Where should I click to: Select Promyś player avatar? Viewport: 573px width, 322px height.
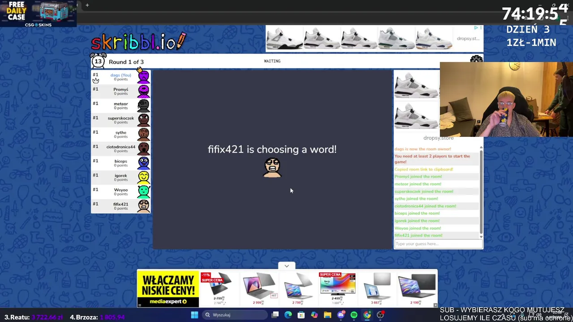pos(143,91)
